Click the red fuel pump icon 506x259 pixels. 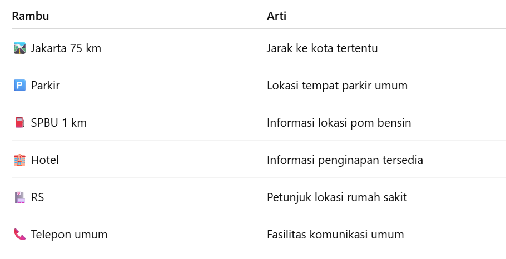click(19, 123)
